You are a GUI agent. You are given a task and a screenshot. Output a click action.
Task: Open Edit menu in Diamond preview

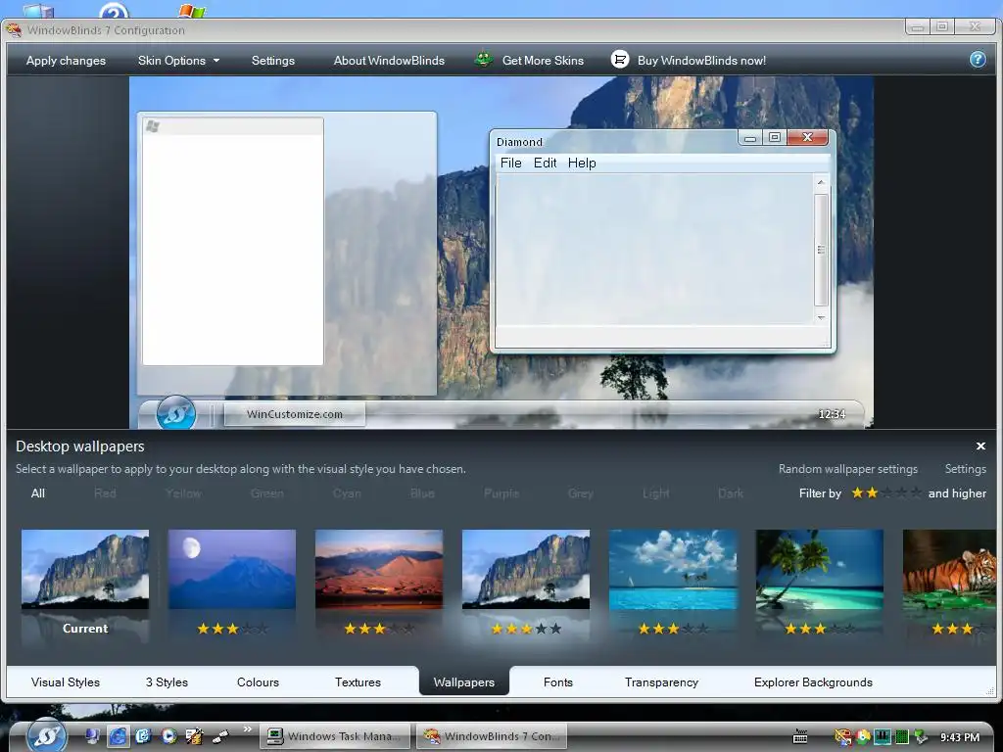pyautogui.click(x=545, y=164)
